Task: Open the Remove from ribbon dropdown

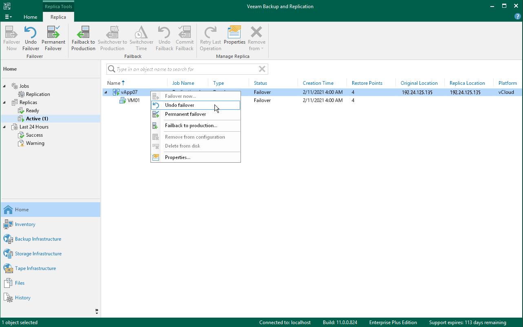Action: (256, 38)
